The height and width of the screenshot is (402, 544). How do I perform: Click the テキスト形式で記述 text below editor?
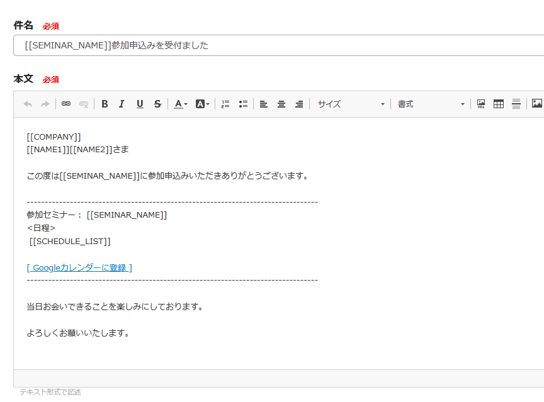pos(50,392)
